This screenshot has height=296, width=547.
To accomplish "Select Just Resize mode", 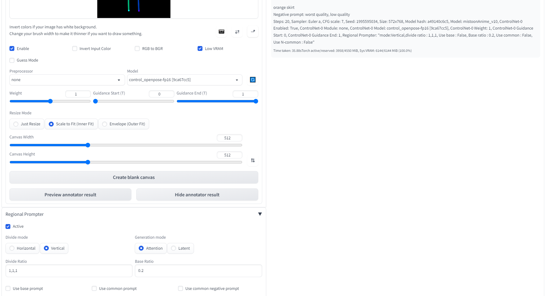I will (16, 124).
